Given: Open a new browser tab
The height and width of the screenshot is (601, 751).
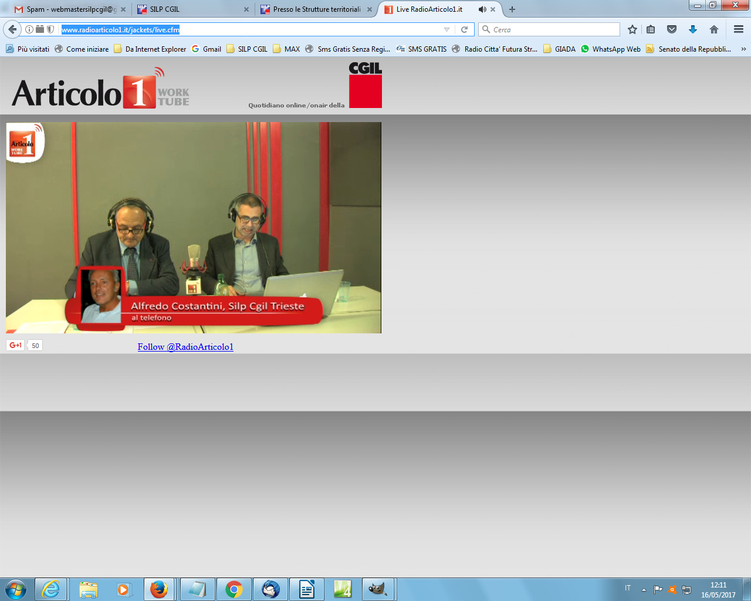Looking at the screenshot, I should (512, 9).
